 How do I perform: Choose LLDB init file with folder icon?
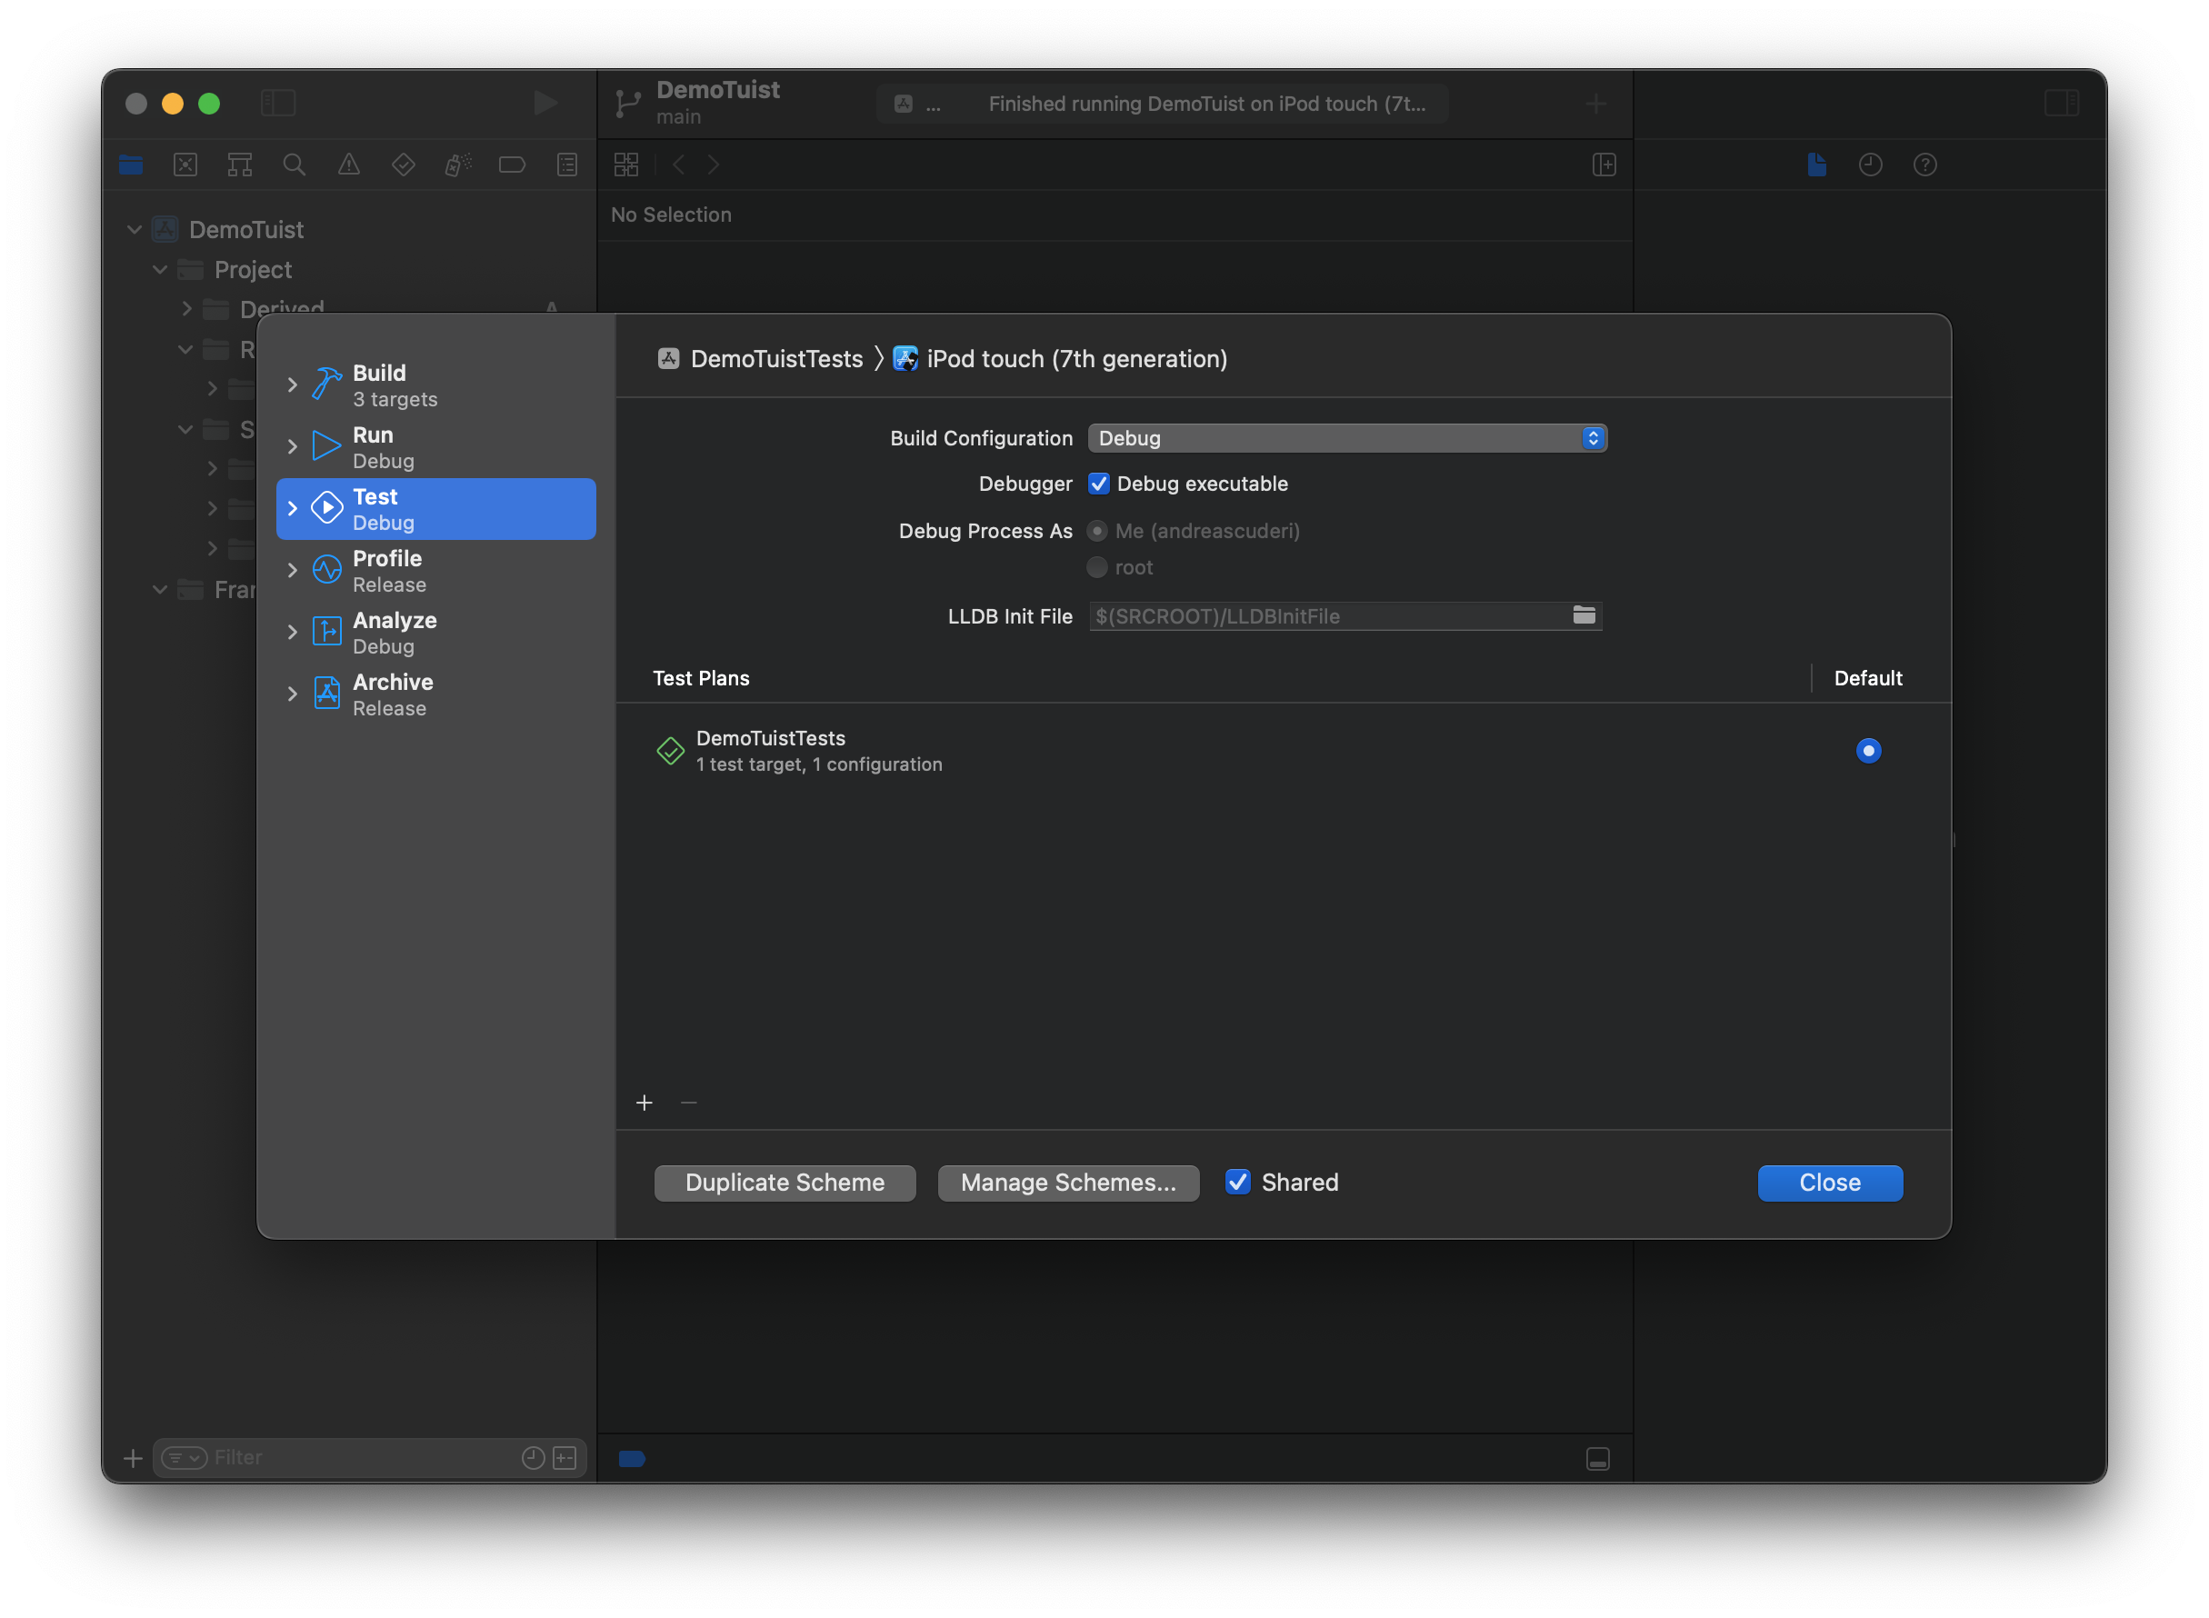[x=1584, y=615]
